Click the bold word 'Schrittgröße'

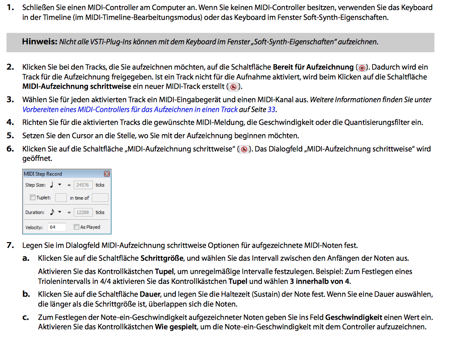pos(162,258)
